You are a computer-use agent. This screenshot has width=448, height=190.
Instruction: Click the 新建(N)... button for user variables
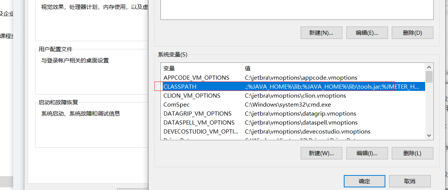pos(321,33)
